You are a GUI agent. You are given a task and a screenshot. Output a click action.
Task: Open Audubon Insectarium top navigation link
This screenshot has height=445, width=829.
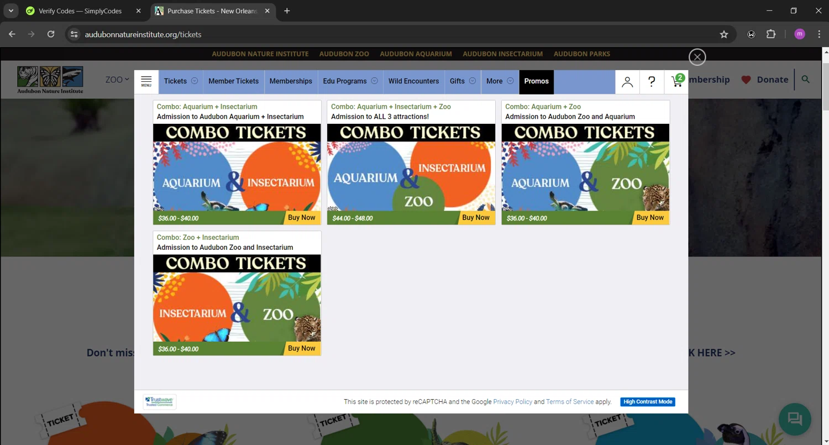click(x=502, y=54)
